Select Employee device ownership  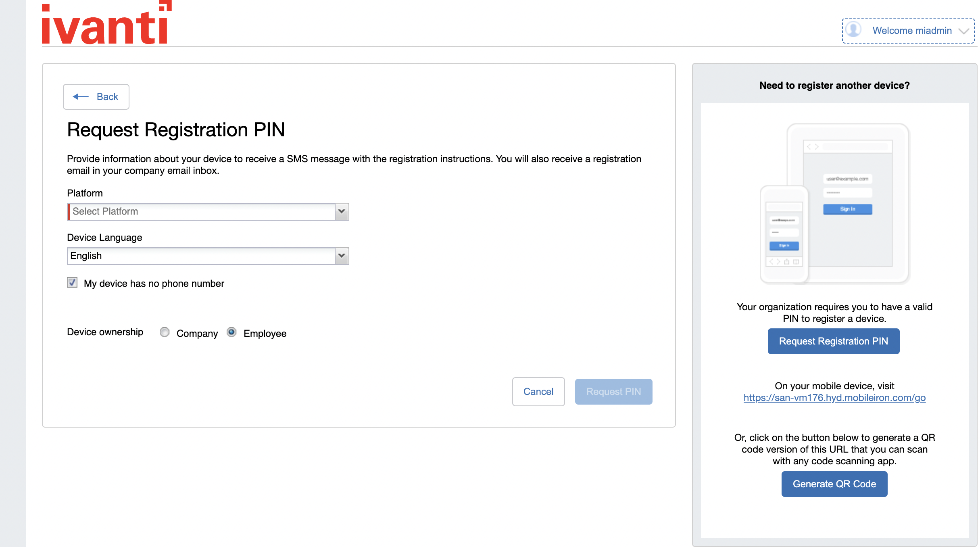click(x=231, y=332)
